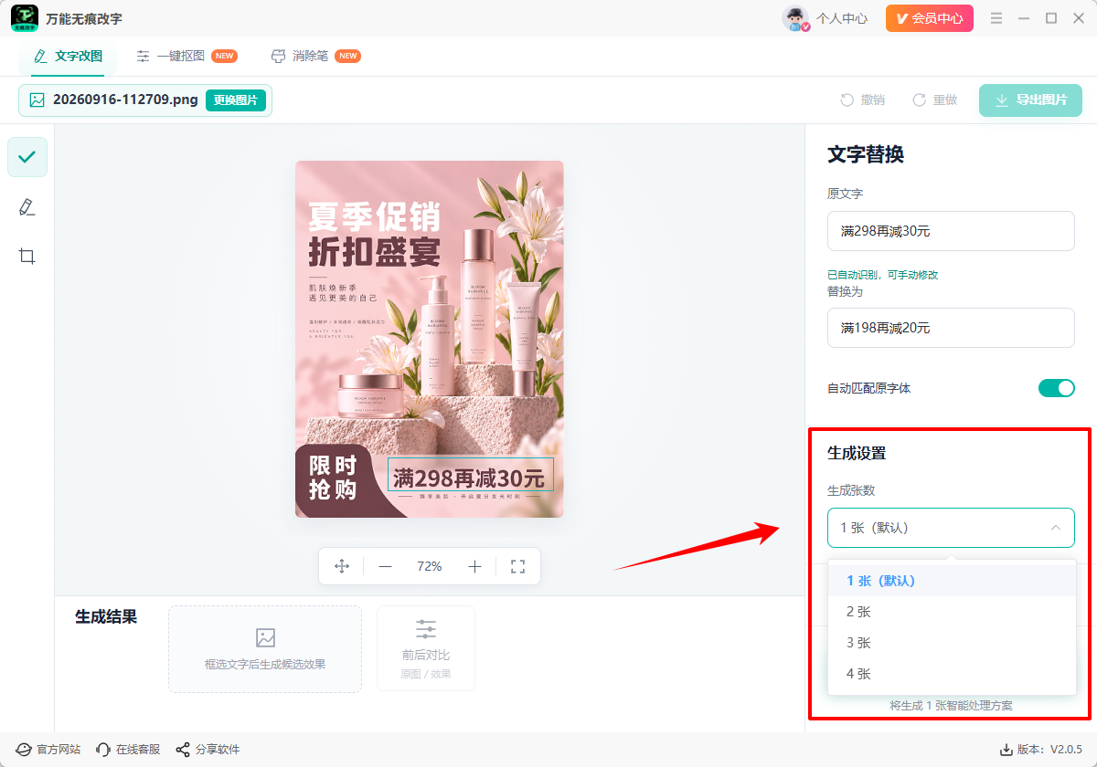Click the 已自动识别，可手动修改 hint text
This screenshot has height=767, width=1097.
pyautogui.click(x=883, y=275)
